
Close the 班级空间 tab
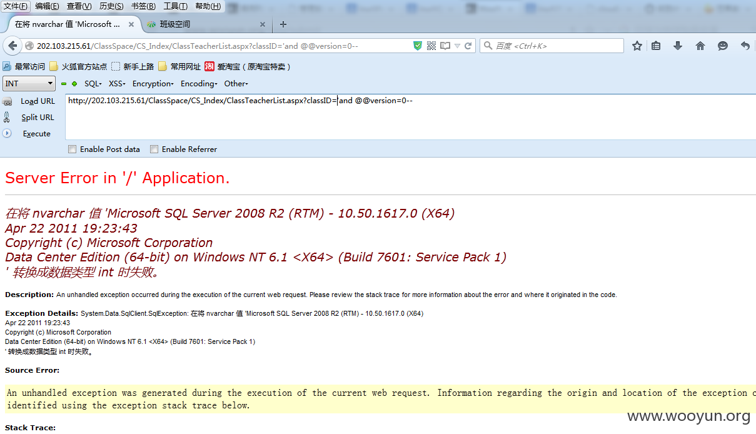click(263, 24)
